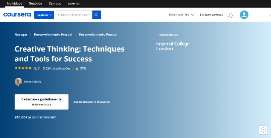Expand the profile menu chevron
Image resolution: width=271 pixels, height=138 pixels.
[269, 15]
